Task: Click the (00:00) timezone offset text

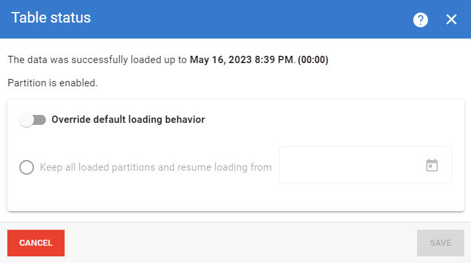Action: tap(313, 60)
